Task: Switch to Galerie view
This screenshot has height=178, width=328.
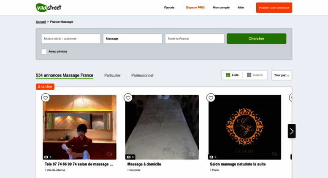Action: coord(255,75)
